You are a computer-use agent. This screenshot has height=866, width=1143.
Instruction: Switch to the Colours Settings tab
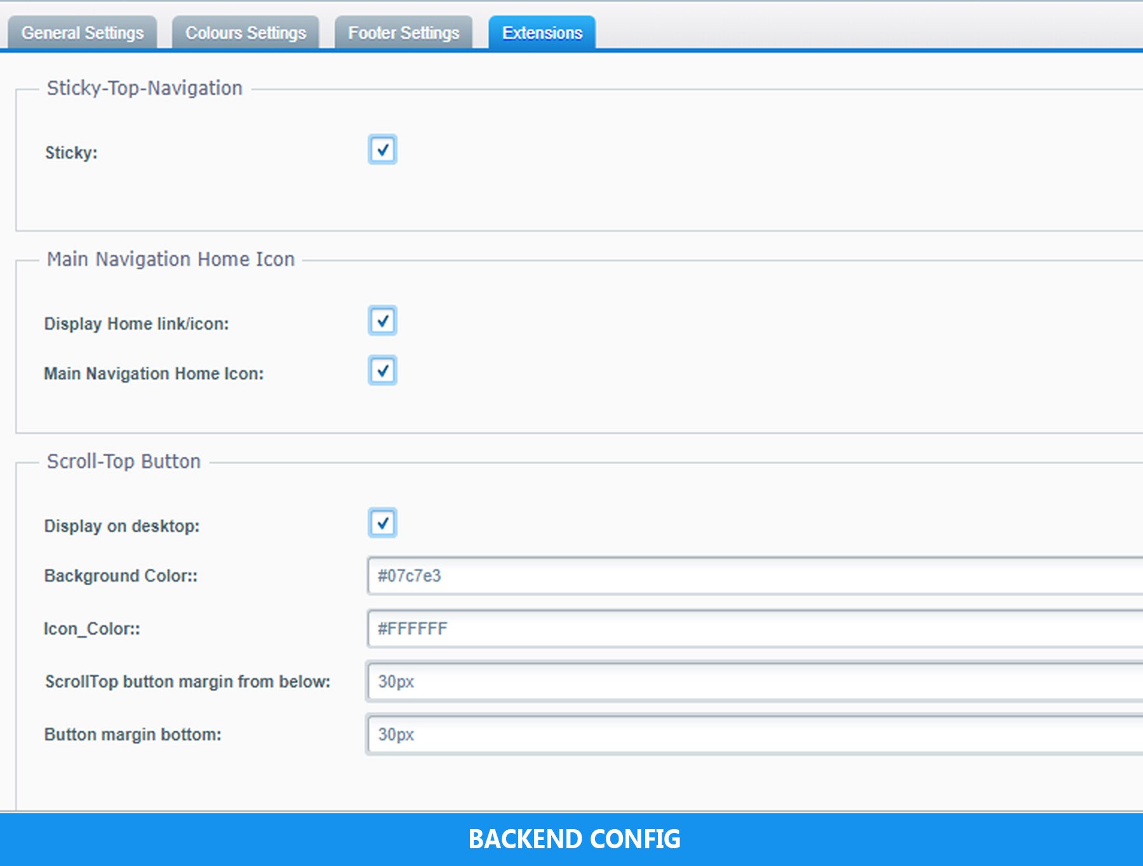tap(246, 33)
